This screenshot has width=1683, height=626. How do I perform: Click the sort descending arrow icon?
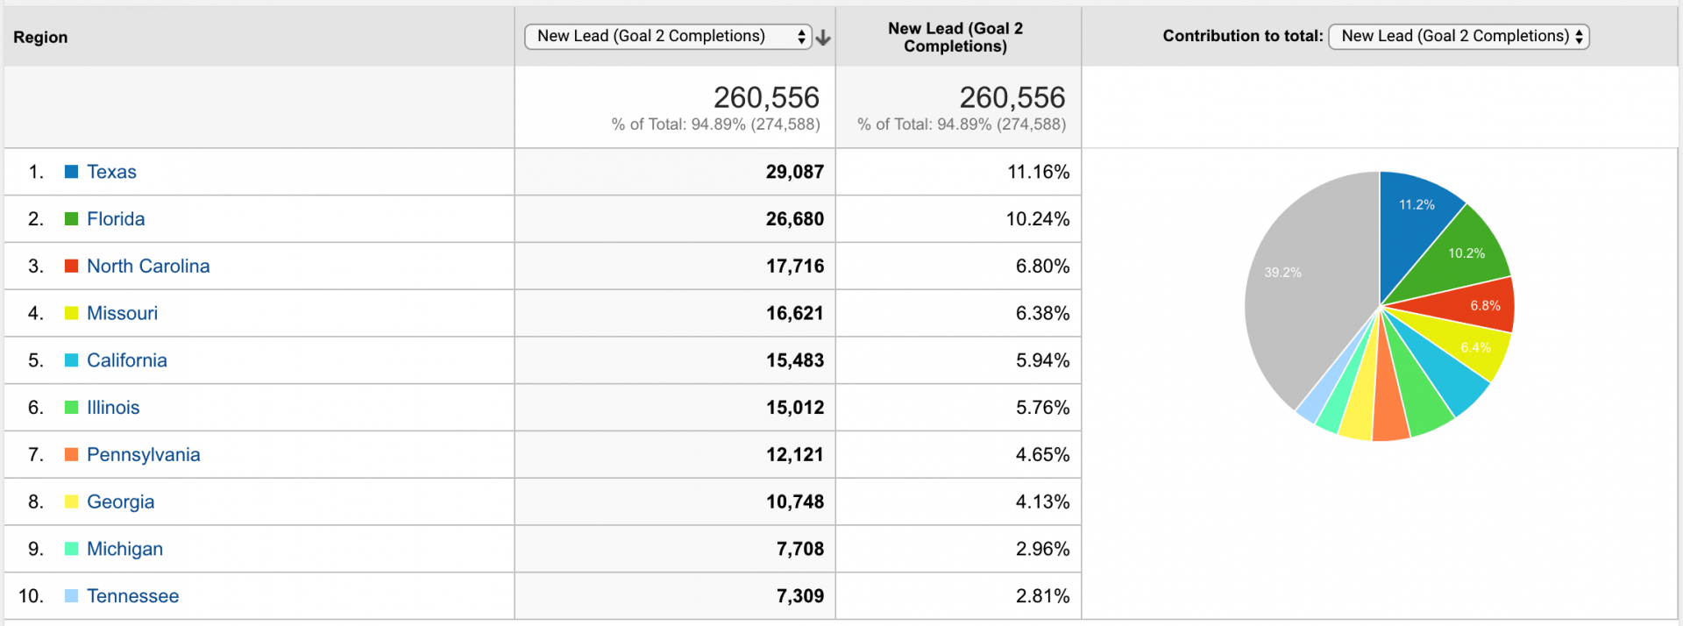pyautogui.click(x=822, y=38)
